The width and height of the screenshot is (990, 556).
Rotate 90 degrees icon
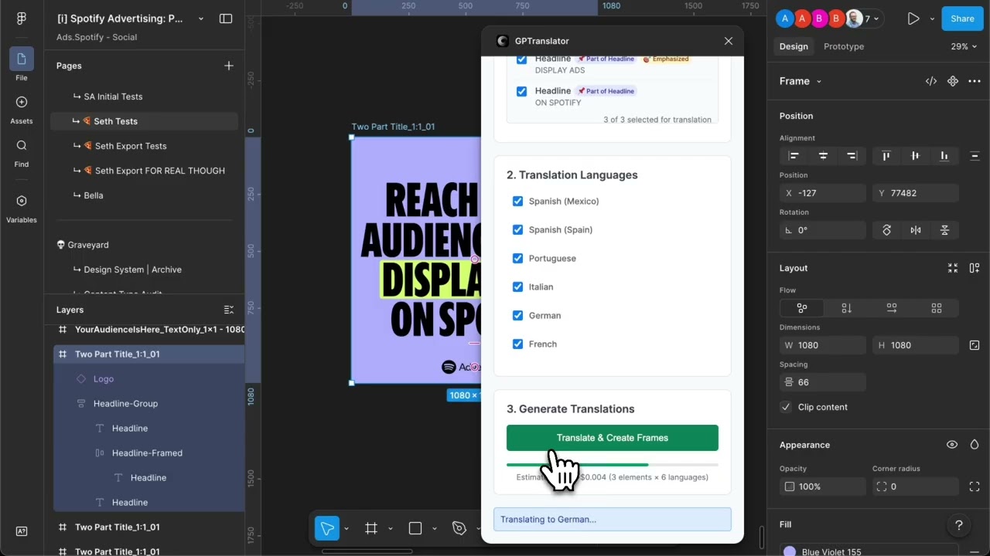pos(886,230)
